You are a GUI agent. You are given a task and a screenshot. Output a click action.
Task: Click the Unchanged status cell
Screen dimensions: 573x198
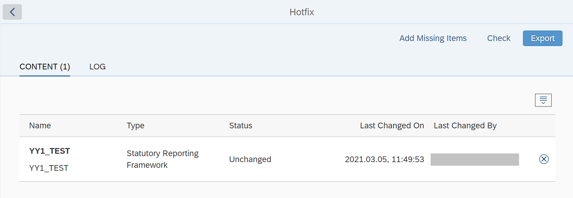click(x=250, y=159)
